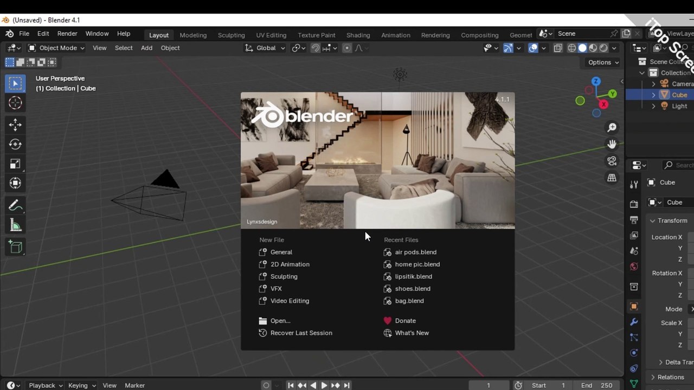Click the viewport pan hand icon

pyautogui.click(x=612, y=144)
